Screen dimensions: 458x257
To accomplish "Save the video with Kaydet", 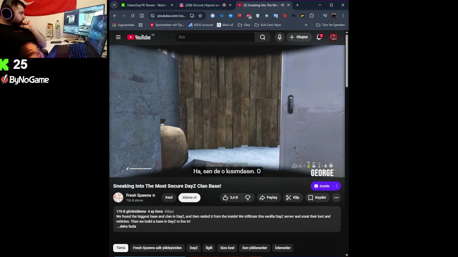I will [317, 197].
